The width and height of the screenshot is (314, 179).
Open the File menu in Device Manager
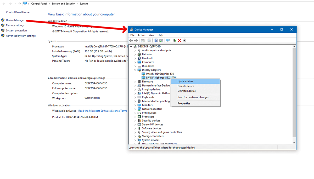tap(132, 35)
